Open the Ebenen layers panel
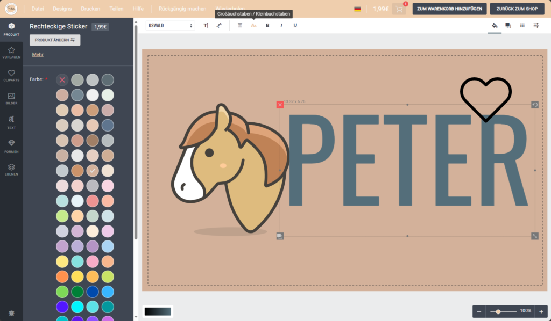Viewport: 551px width, 321px height. coord(11,170)
